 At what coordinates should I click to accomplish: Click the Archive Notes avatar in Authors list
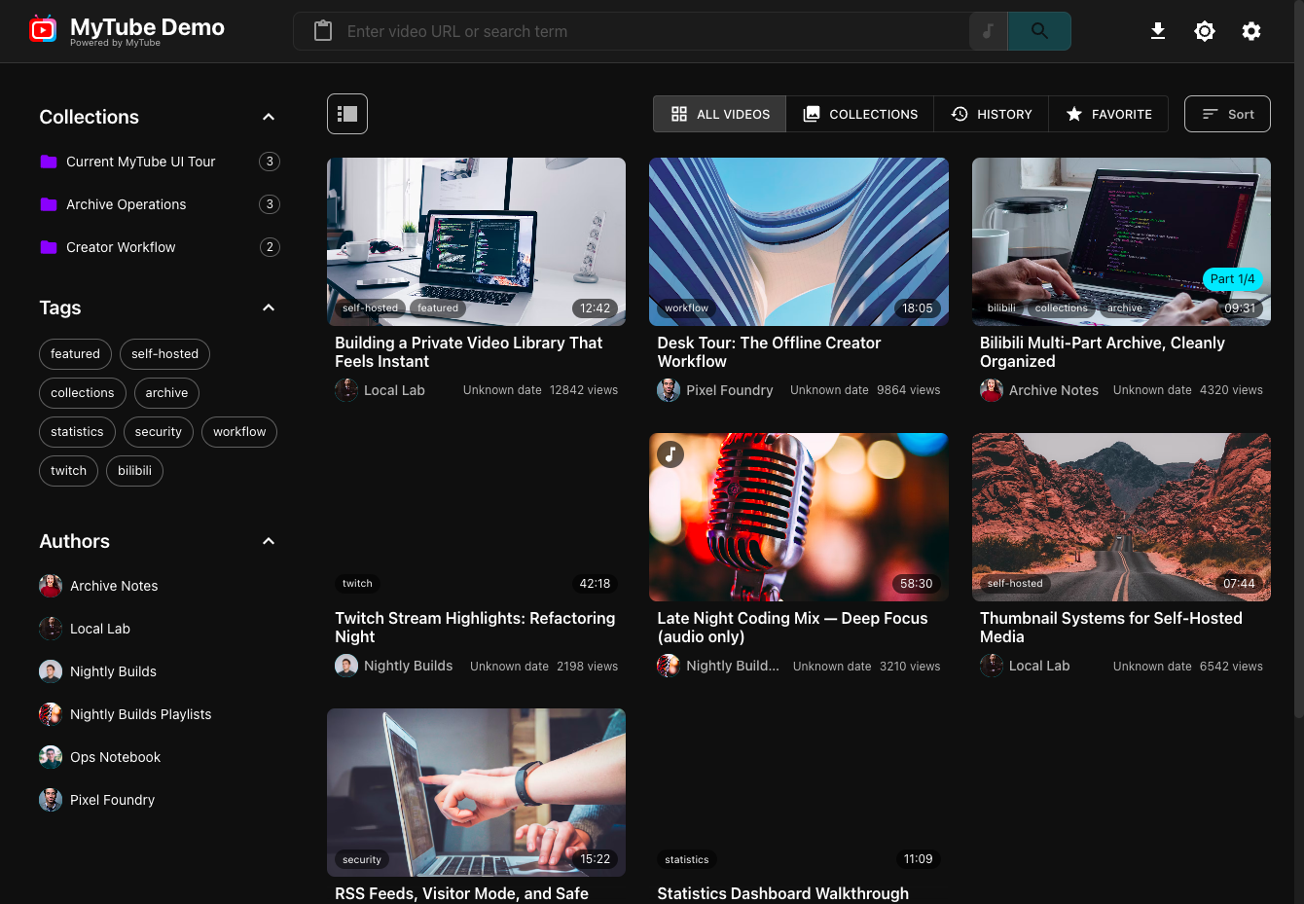coord(51,586)
